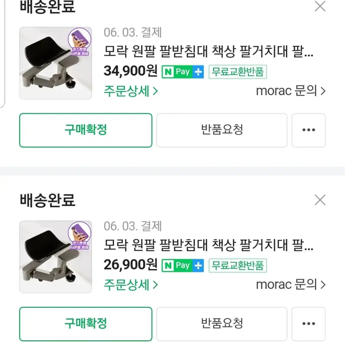Confirm purchase 구매확정 for 34,900원 order
The image size is (345, 345).
(86, 130)
